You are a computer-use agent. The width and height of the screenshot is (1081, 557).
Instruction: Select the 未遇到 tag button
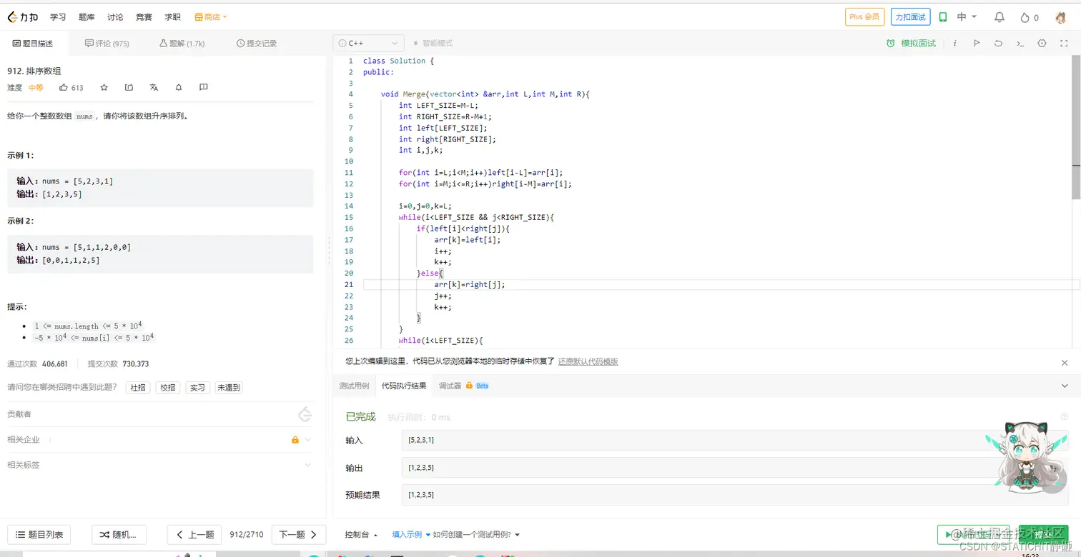tap(229, 388)
